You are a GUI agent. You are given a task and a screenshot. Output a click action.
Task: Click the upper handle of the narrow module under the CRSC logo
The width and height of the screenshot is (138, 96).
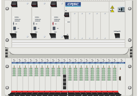point(67,15)
